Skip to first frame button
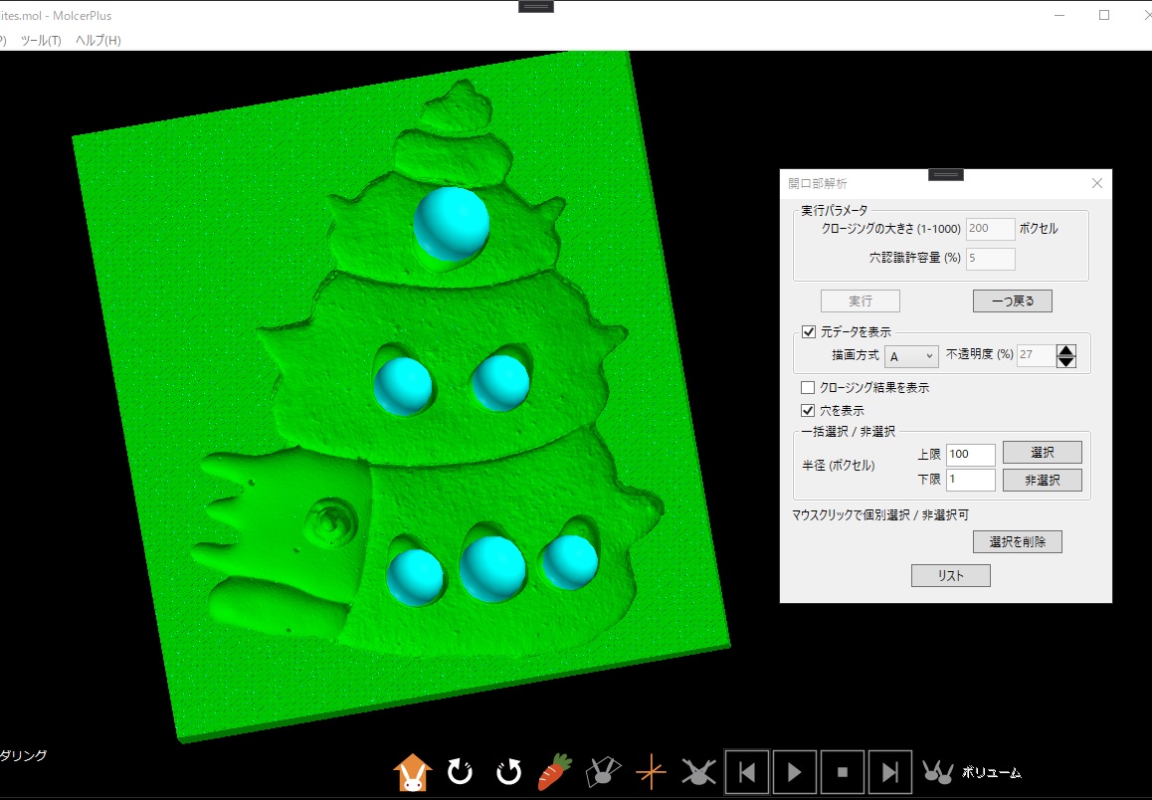 pos(747,772)
